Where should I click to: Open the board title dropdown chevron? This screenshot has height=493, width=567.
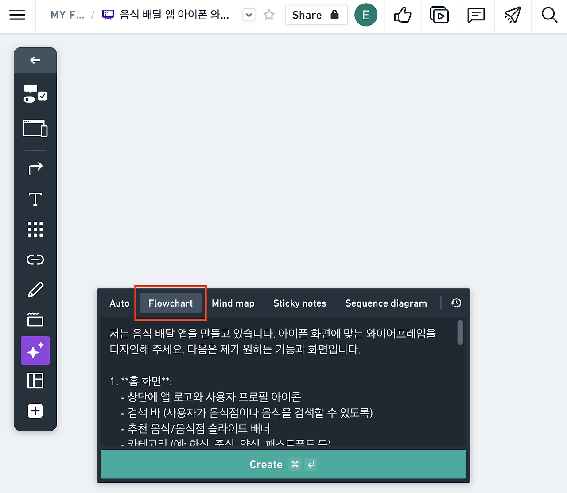249,15
